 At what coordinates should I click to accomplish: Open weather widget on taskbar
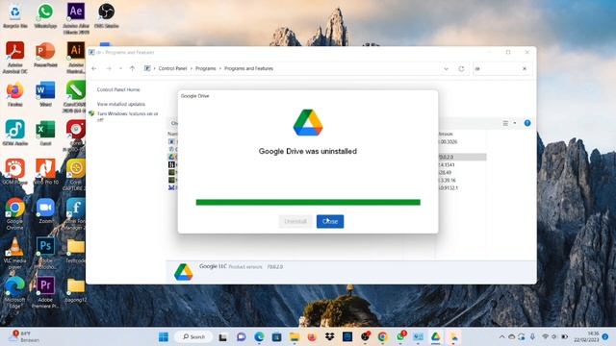pyautogui.click(x=25, y=336)
